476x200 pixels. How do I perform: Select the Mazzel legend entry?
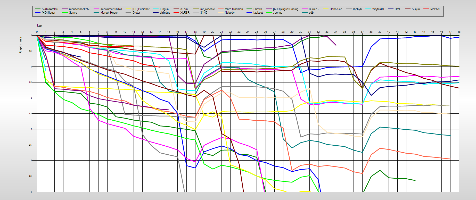[435, 9]
